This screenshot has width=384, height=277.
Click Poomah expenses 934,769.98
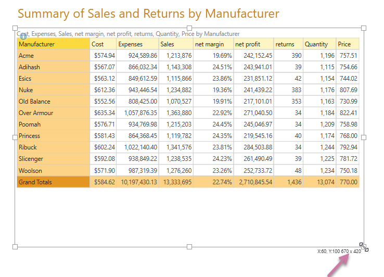(143, 124)
